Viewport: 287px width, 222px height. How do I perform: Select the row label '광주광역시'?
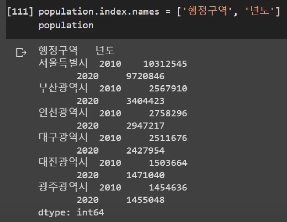pos(63,187)
